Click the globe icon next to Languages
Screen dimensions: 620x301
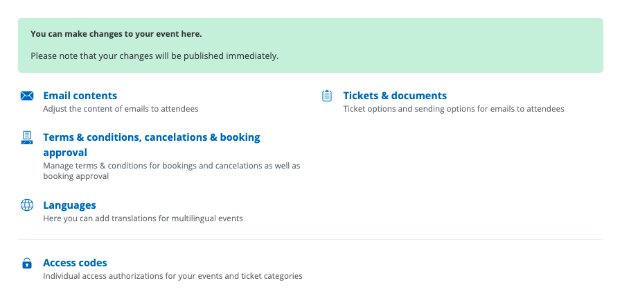click(x=27, y=205)
